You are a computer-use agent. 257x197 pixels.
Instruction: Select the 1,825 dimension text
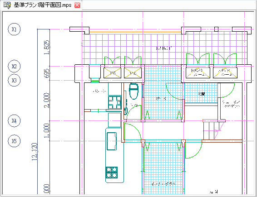point(47,48)
